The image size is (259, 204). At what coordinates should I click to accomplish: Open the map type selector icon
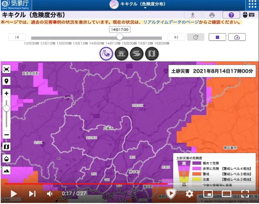tap(7, 146)
